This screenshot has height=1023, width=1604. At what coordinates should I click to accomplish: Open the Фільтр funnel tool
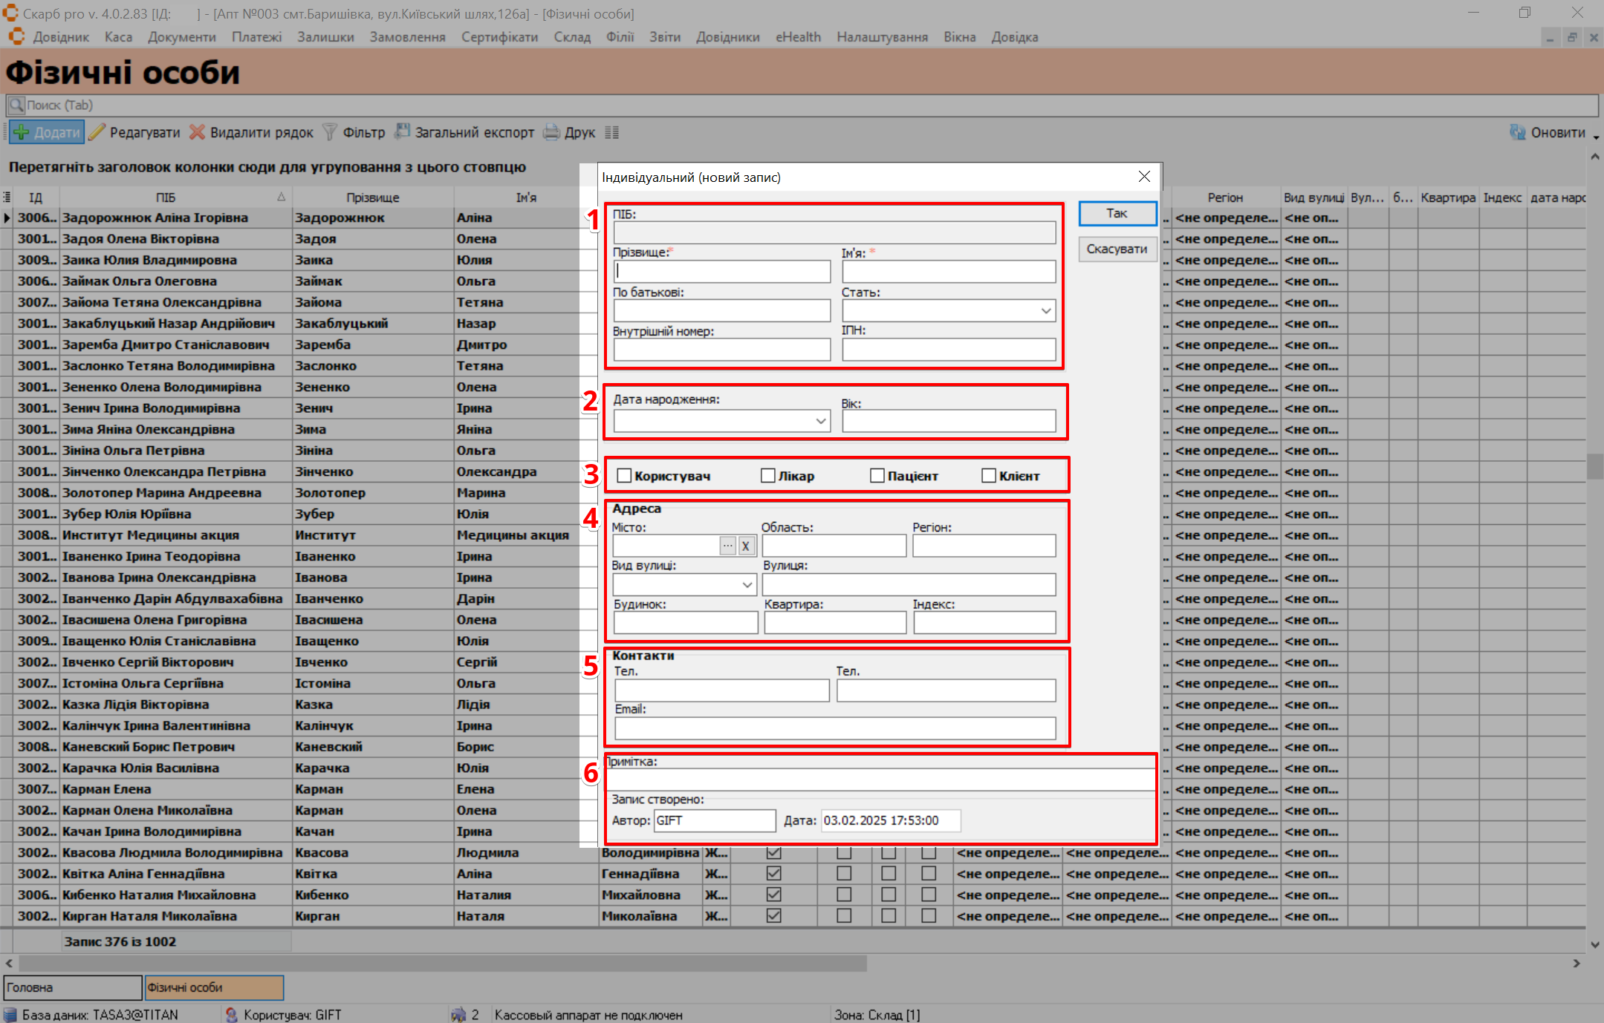point(330,133)
